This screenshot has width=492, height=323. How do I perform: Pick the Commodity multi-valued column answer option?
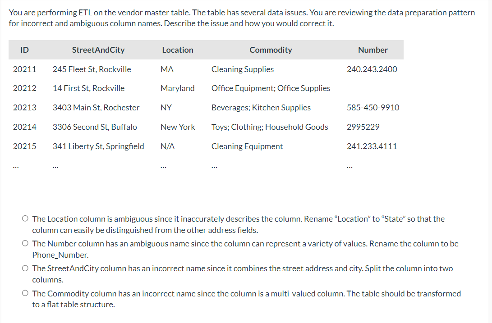[25, 293]
